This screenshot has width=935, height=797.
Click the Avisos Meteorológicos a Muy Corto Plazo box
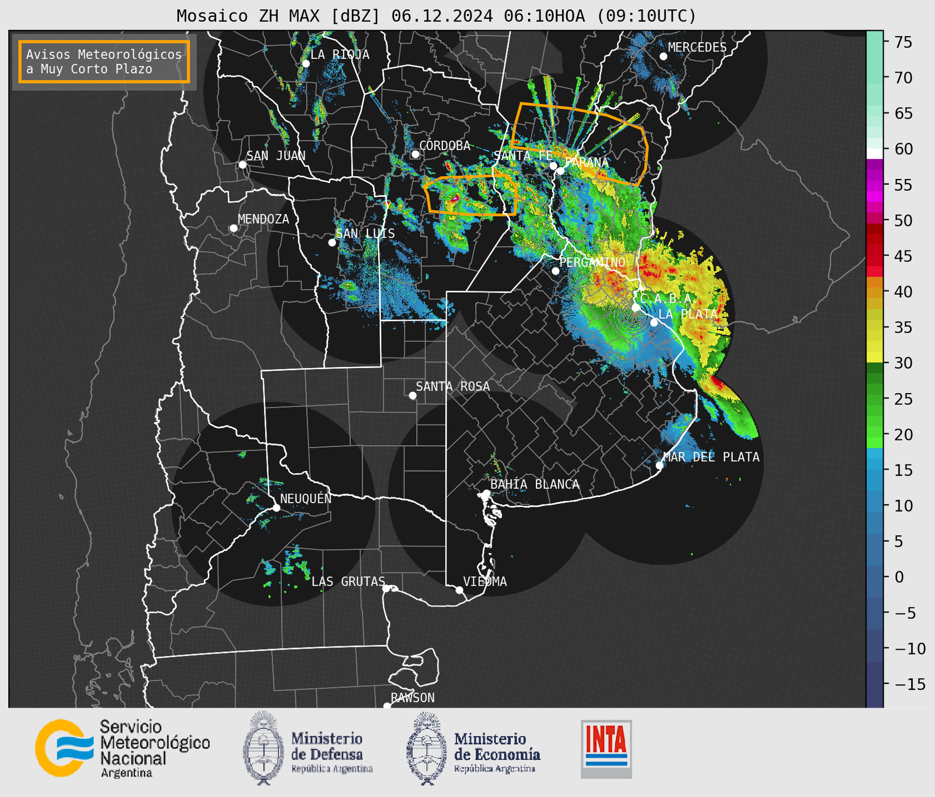pos(104,62)
